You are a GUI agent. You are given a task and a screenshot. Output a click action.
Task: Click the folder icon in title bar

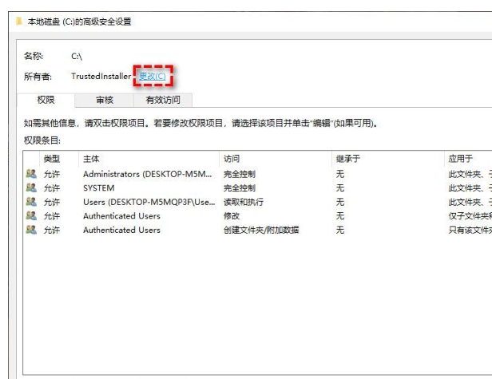[18, 22]
